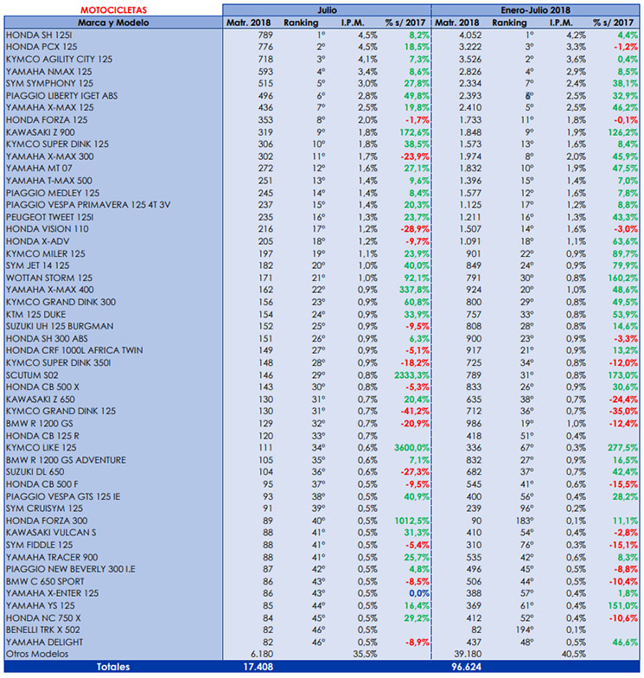
Task: Click the Julio header cell
Action: [327, 10]
